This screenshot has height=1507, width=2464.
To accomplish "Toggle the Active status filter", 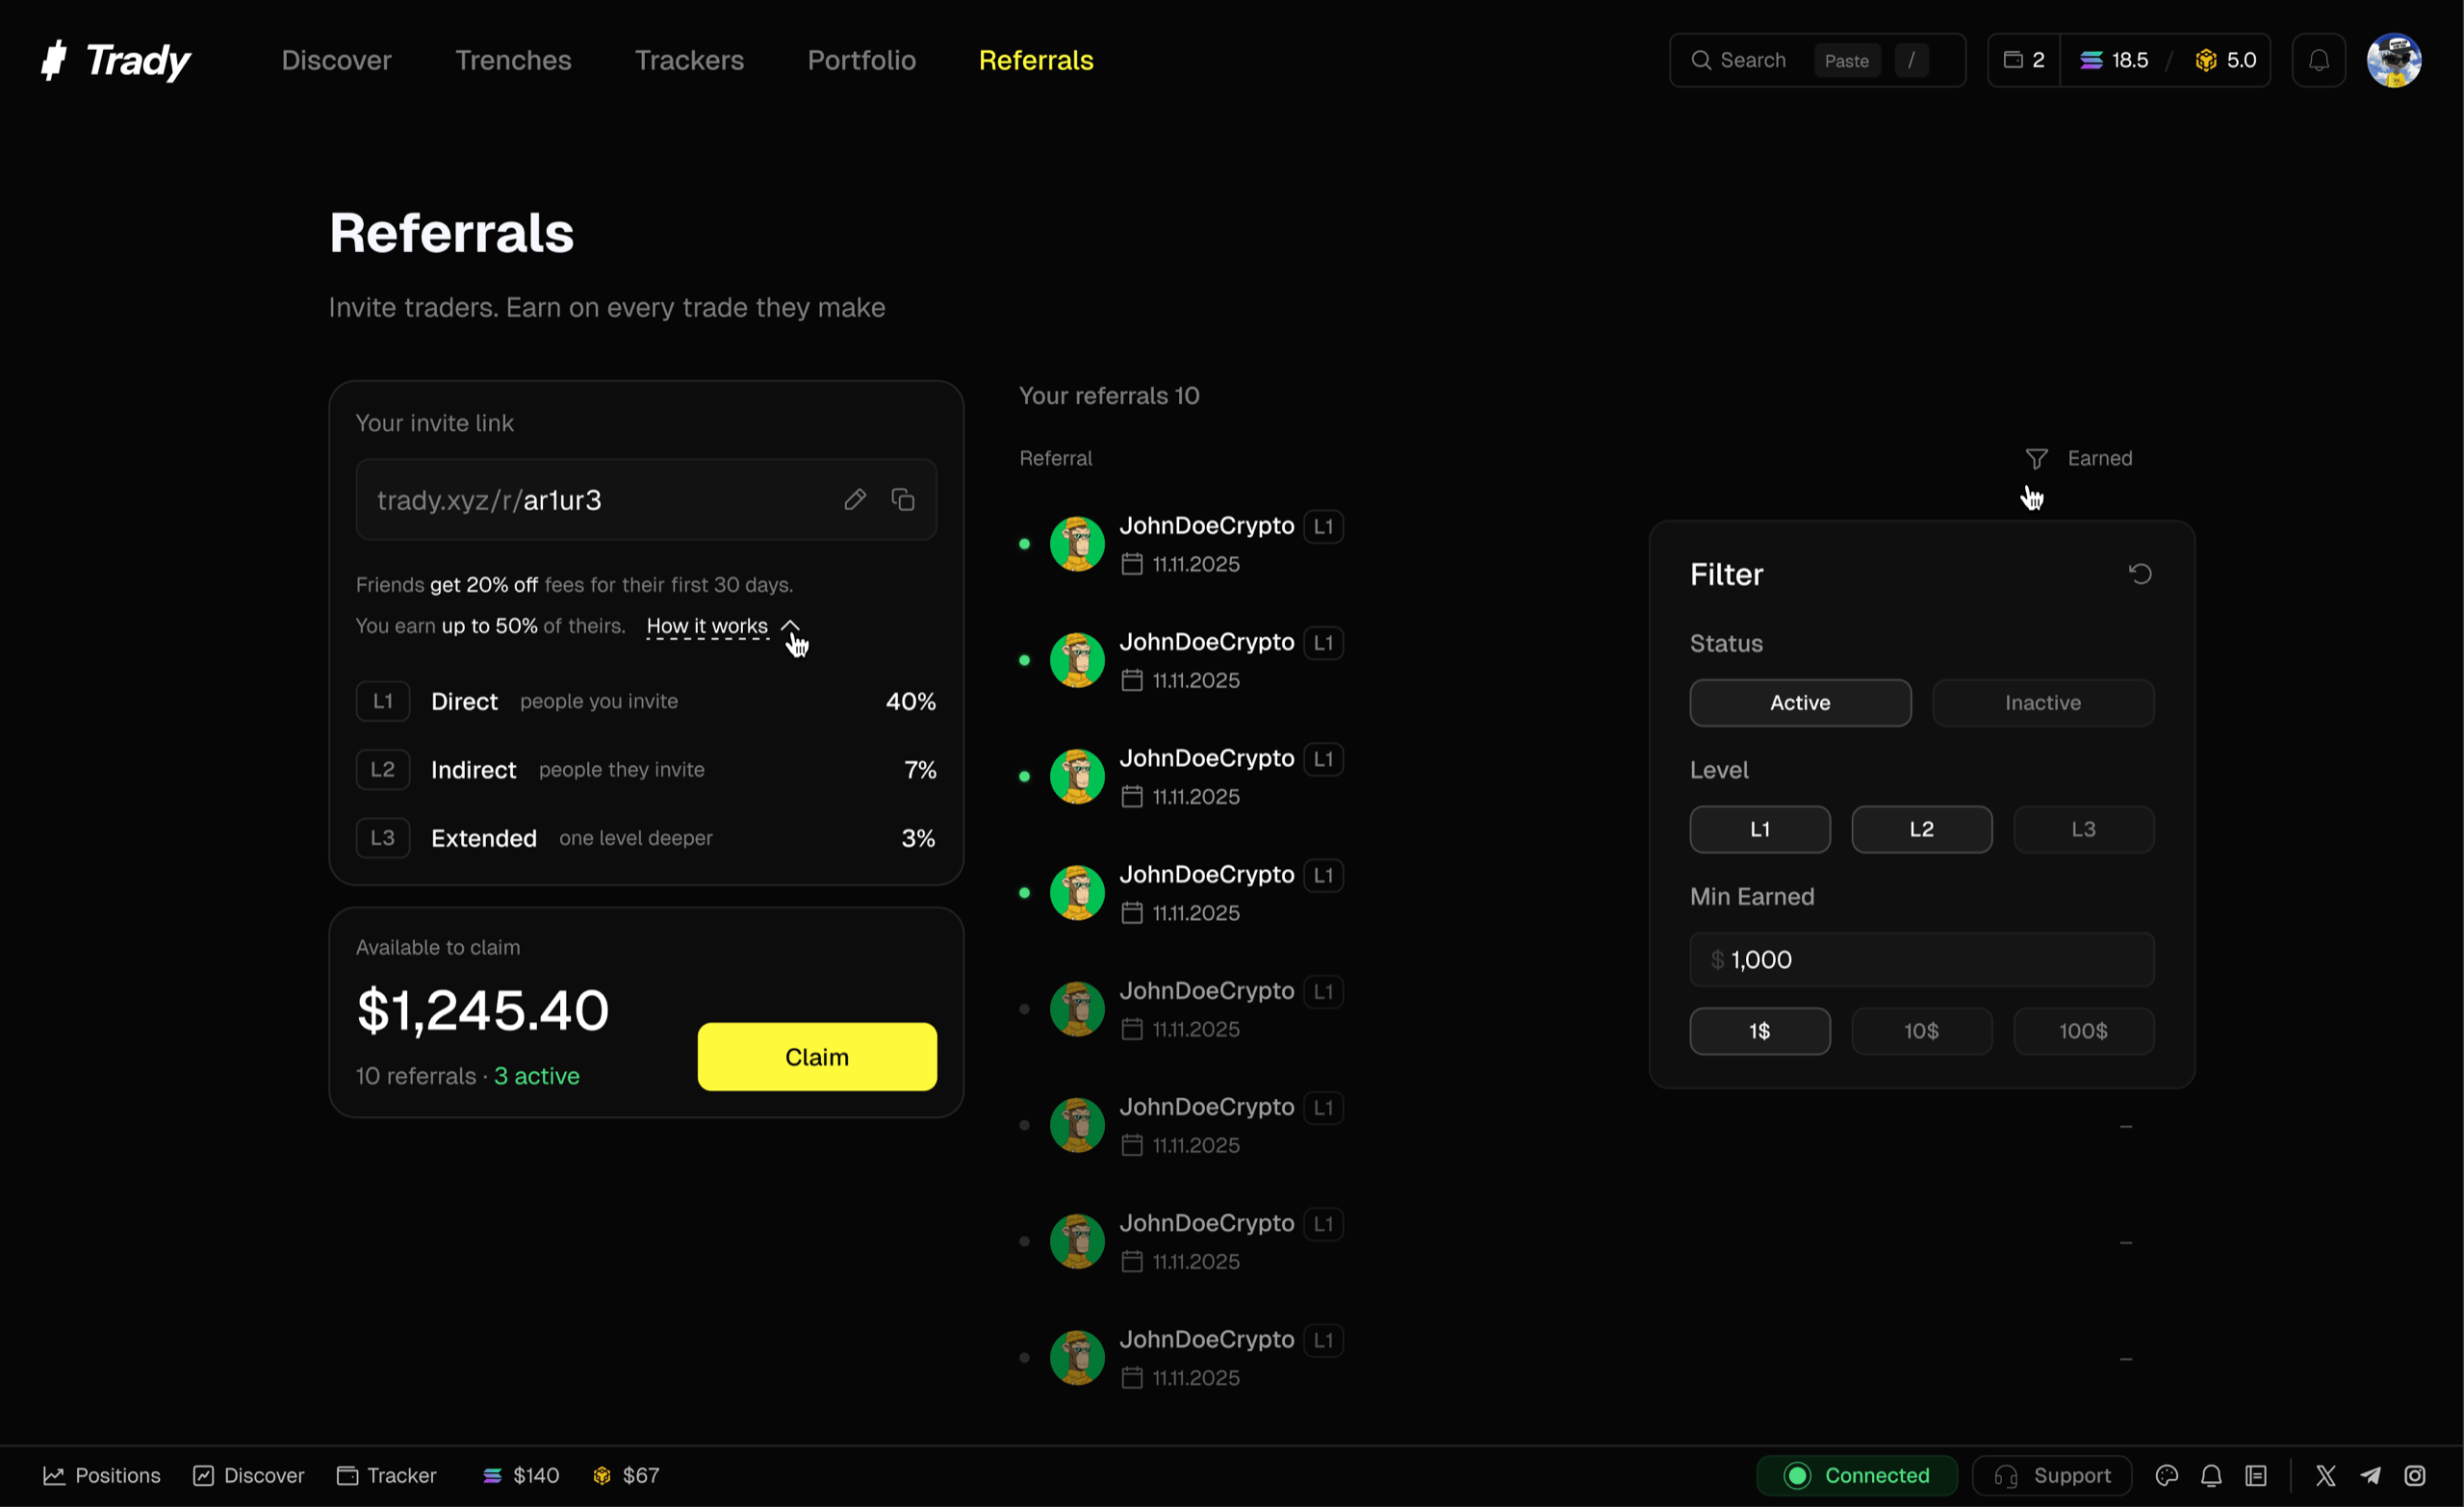I will (1800, 702).
